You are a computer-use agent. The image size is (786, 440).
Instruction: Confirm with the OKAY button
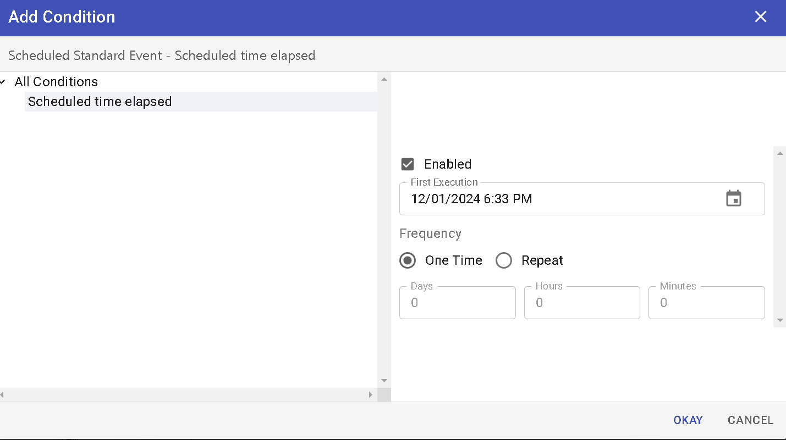pos(688,420)
